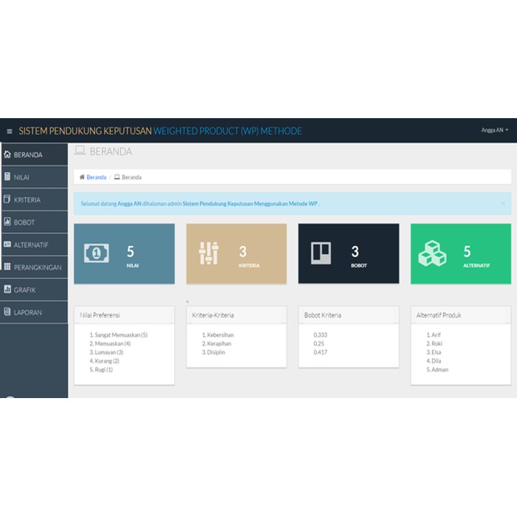Screen dimensions: 517x517
Task: Go to LAPORAN in the sidebar
Action: 34,312
